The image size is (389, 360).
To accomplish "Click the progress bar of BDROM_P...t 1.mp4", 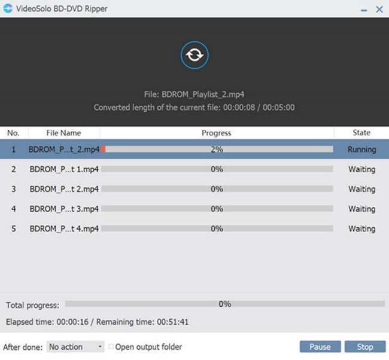I will 217,169.
